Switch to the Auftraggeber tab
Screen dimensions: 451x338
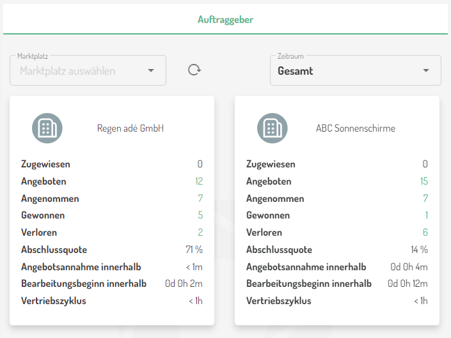click(225, 20)
